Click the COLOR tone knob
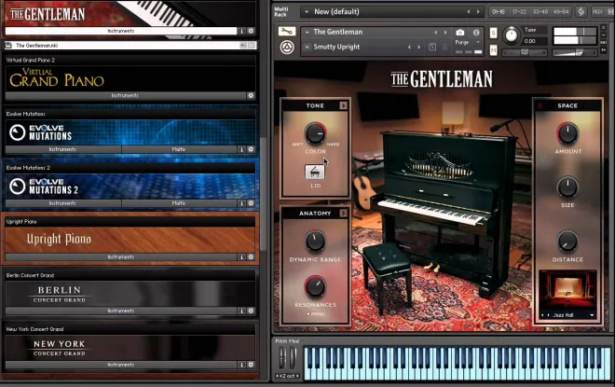Screen dimensions: 615x387 point(315,132)
